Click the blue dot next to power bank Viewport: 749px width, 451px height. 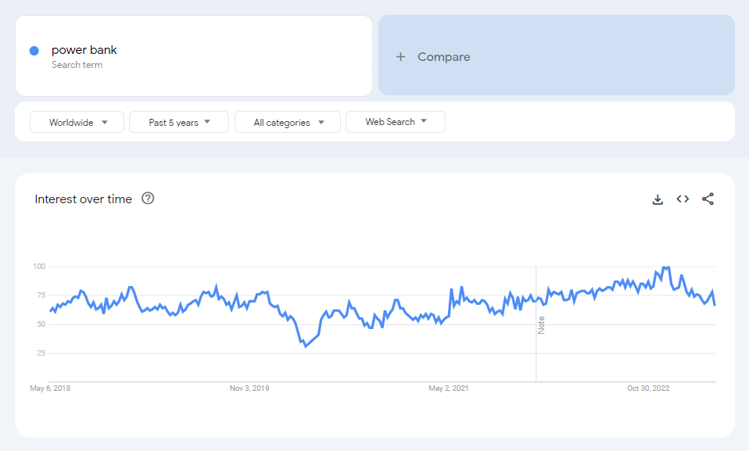tap(34, 51)
